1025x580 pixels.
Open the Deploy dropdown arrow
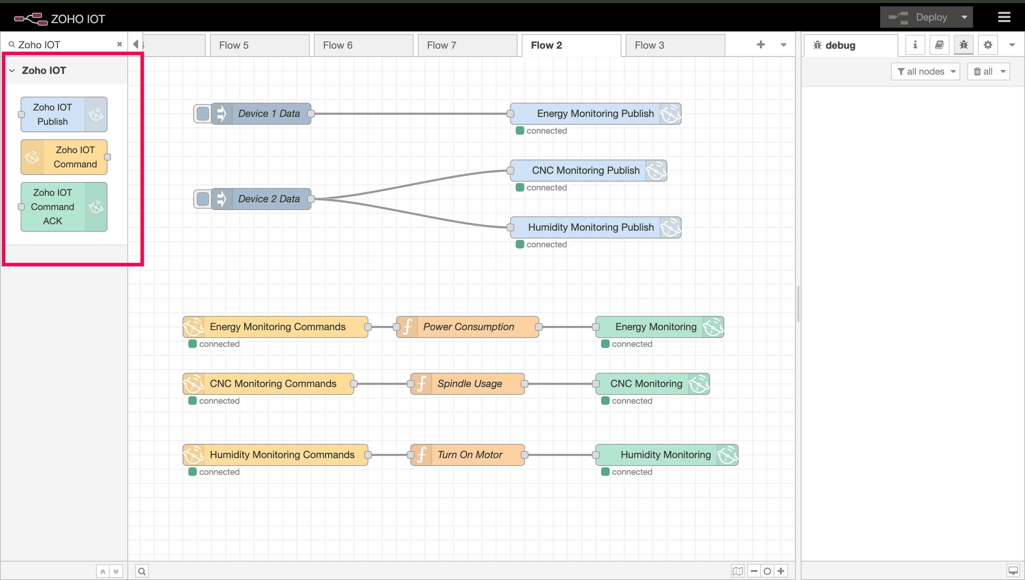964,17
